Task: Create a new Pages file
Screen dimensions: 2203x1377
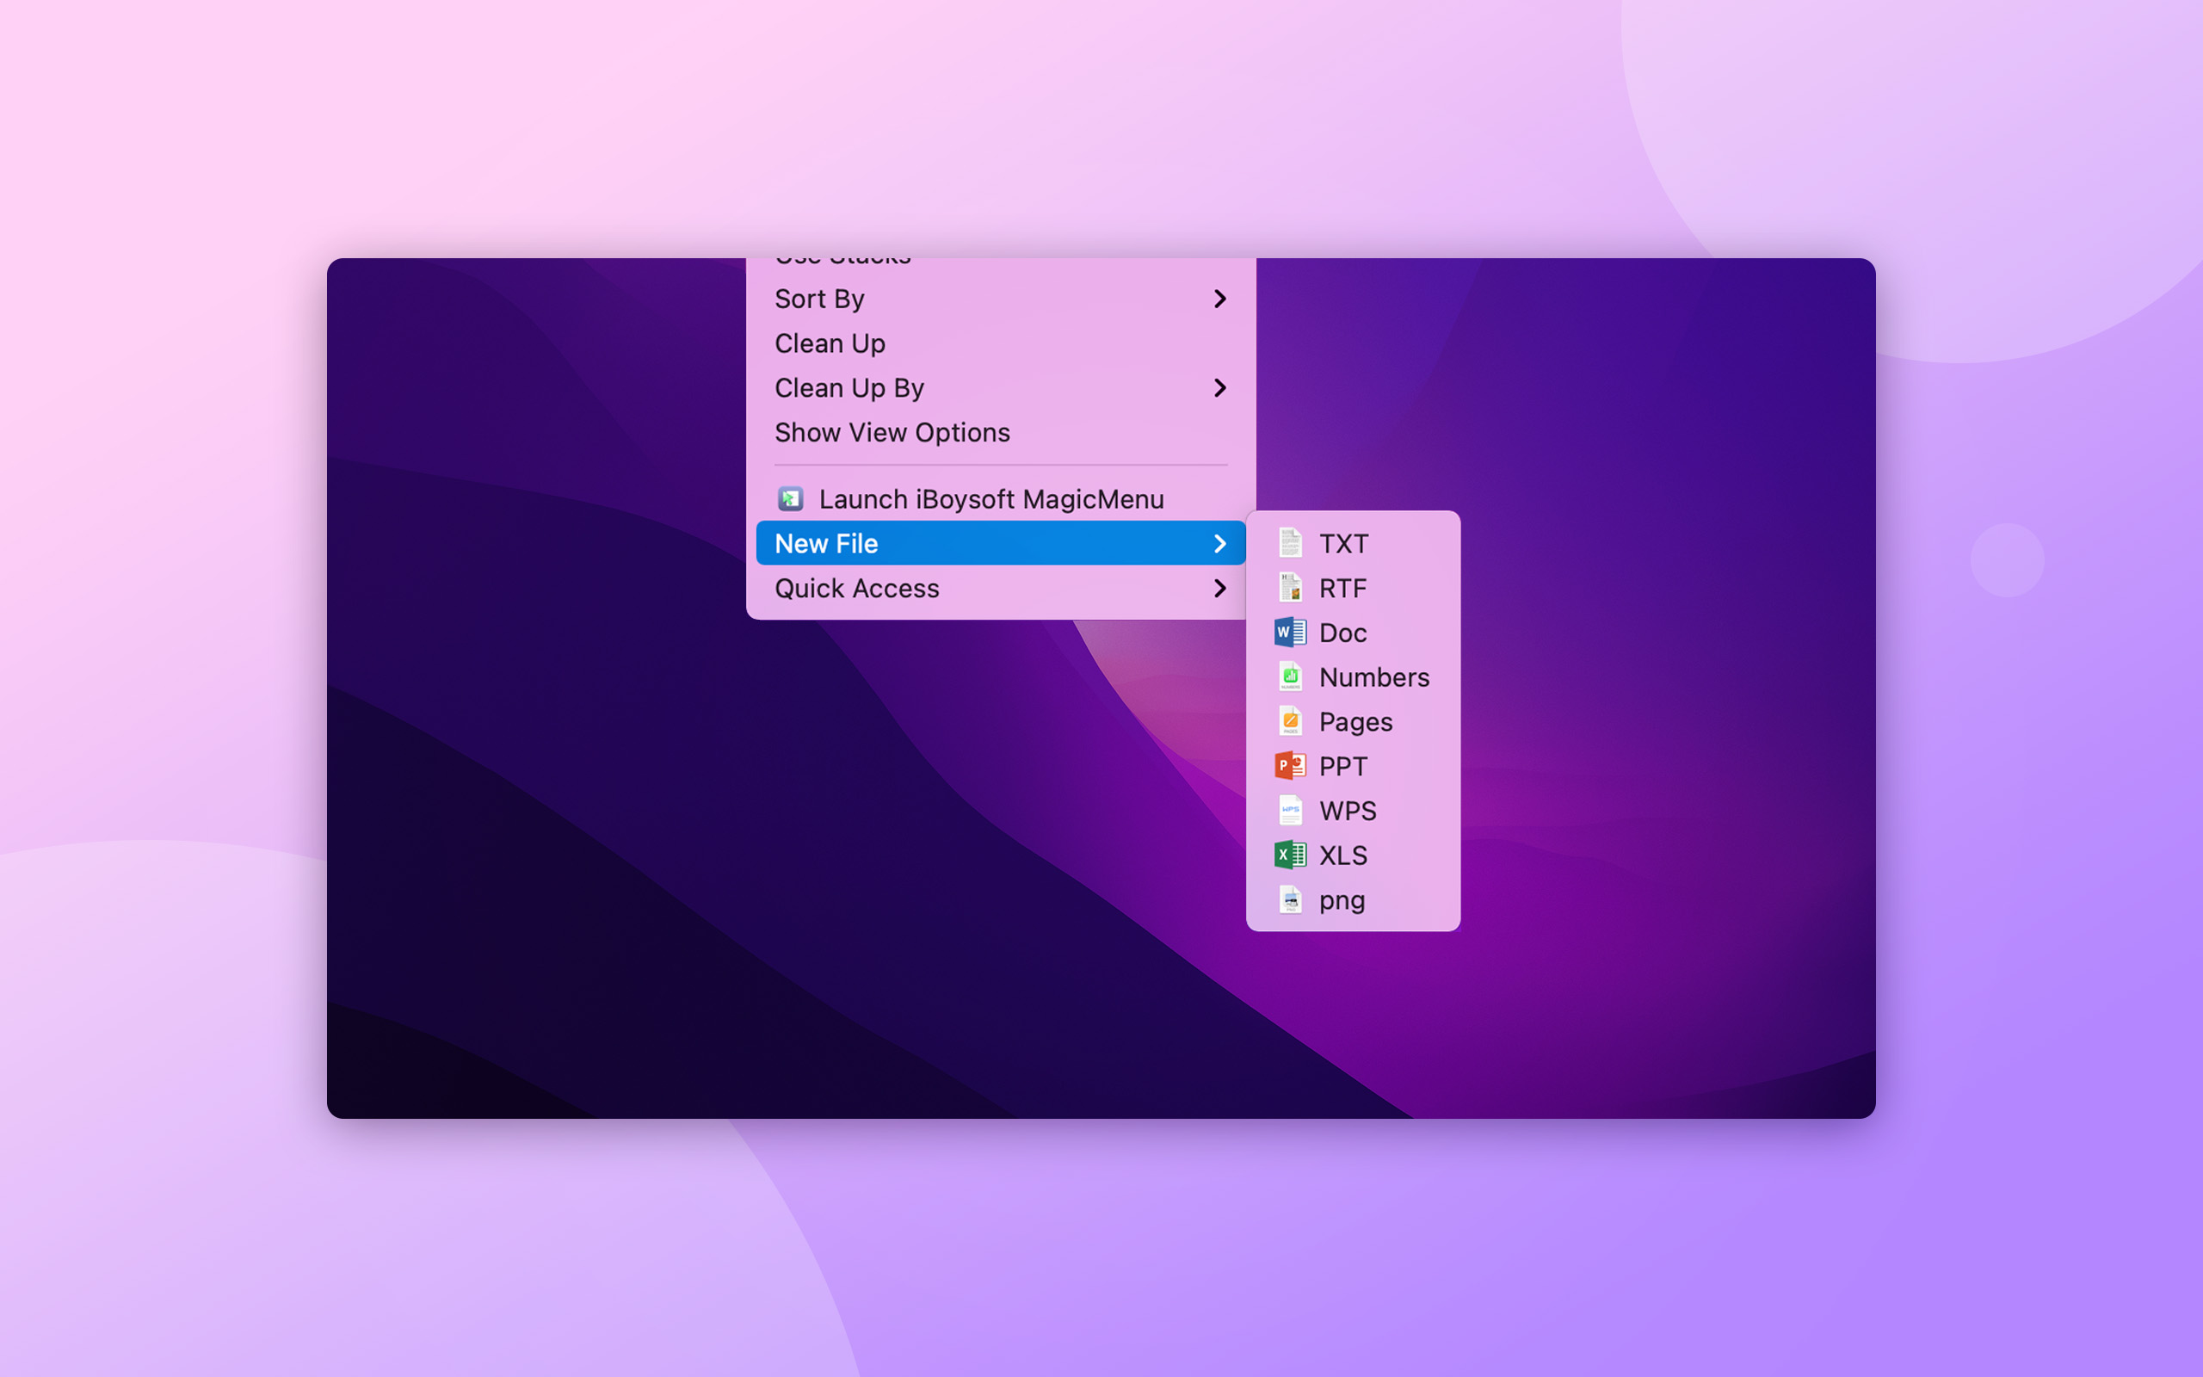Action: point(1353,722)
